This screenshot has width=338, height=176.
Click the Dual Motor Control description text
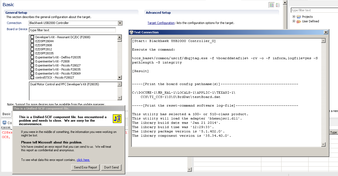point(65,84)
